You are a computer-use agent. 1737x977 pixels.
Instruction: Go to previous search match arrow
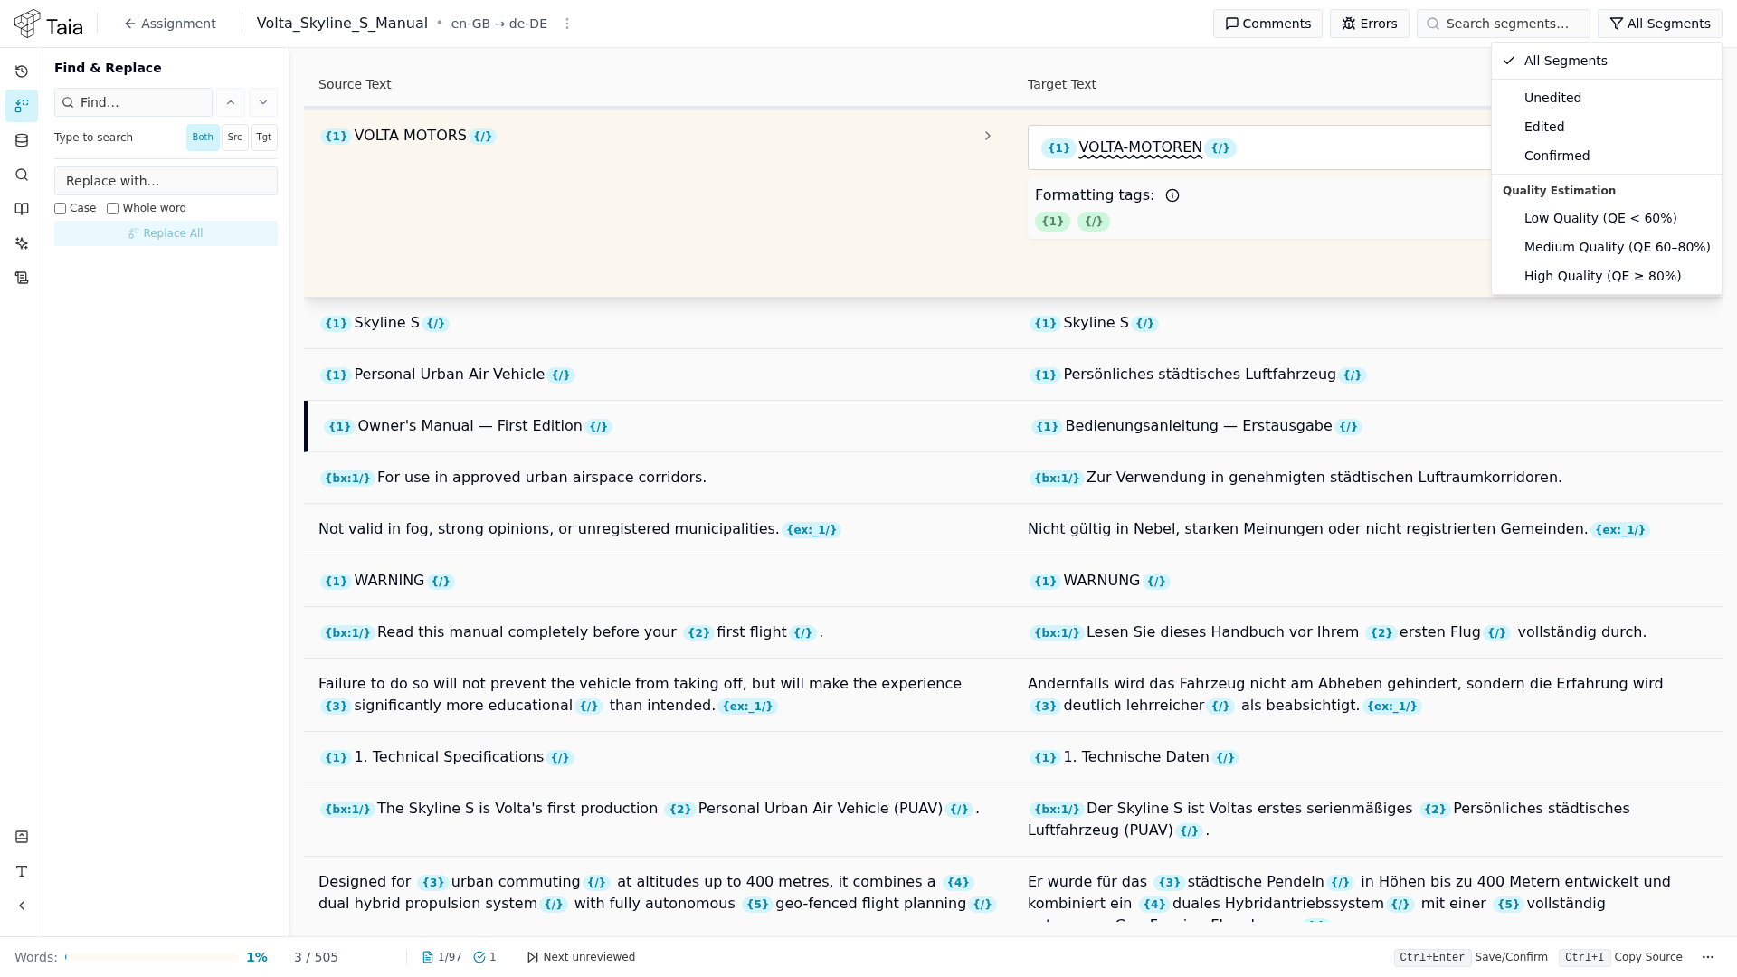tap(231, 102)
